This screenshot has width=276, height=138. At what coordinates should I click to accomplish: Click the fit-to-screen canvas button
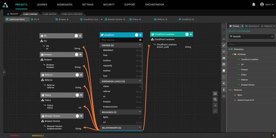coord(215,94)
